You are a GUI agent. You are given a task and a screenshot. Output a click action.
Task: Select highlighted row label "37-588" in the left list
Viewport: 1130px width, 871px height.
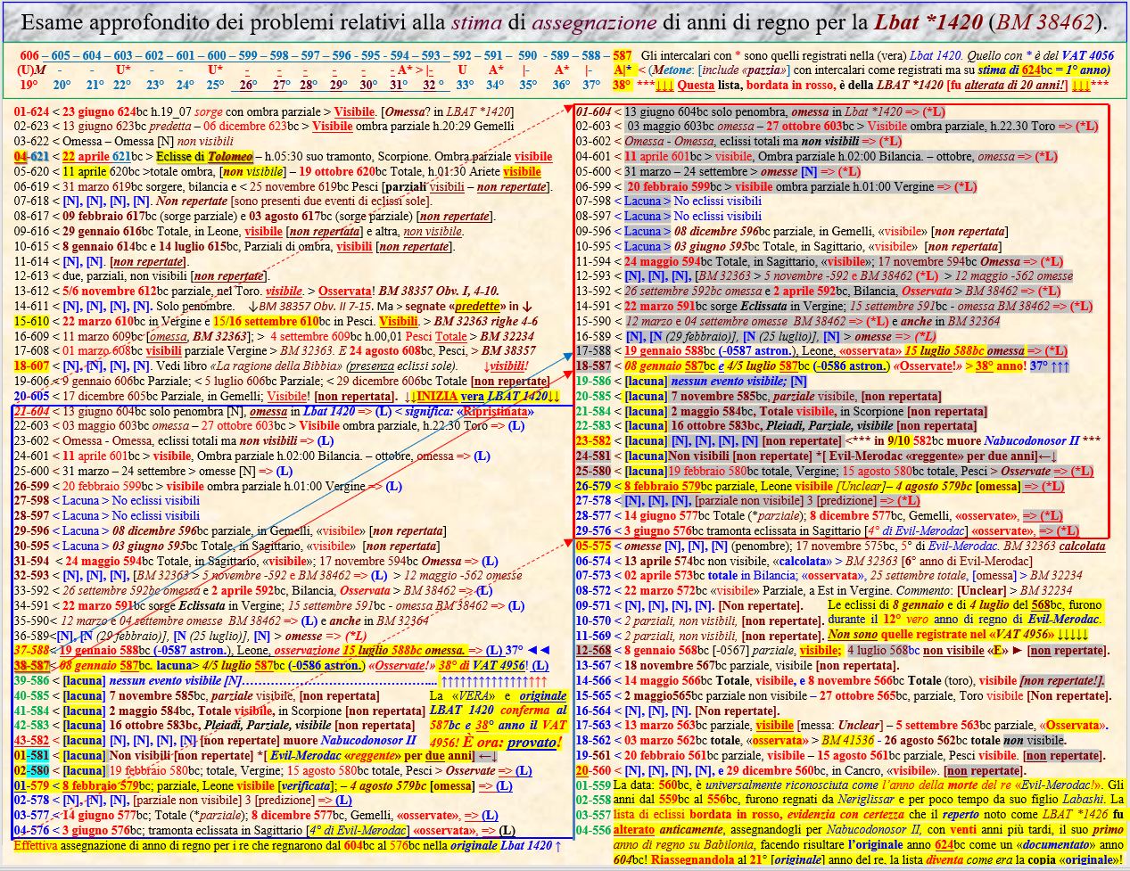[x=32, y=650]
